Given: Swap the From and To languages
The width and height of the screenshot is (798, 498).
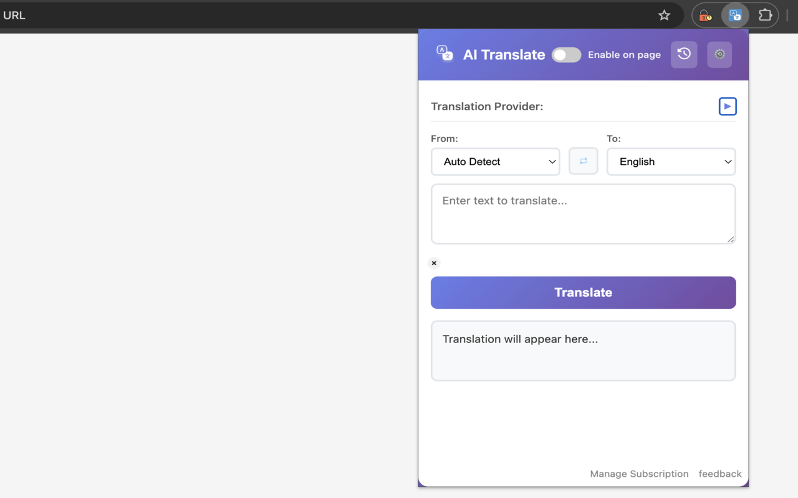Looking at the screenshot, I should click(583, 161).
